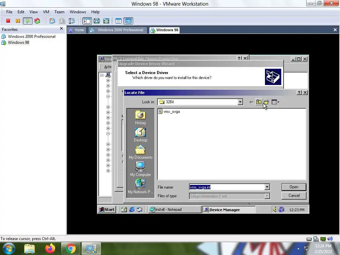This screenshot has width=340, height=255.
Task: Open the Windows menu
Action: [78, 12]
